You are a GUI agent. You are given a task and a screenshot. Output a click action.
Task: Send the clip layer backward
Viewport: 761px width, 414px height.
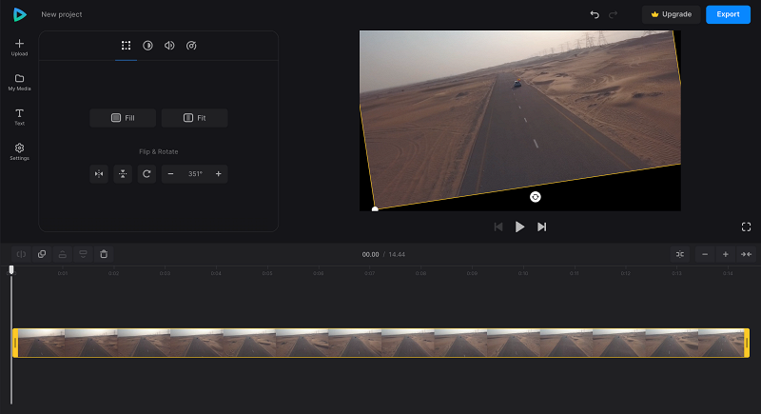[x=83, y=254]
